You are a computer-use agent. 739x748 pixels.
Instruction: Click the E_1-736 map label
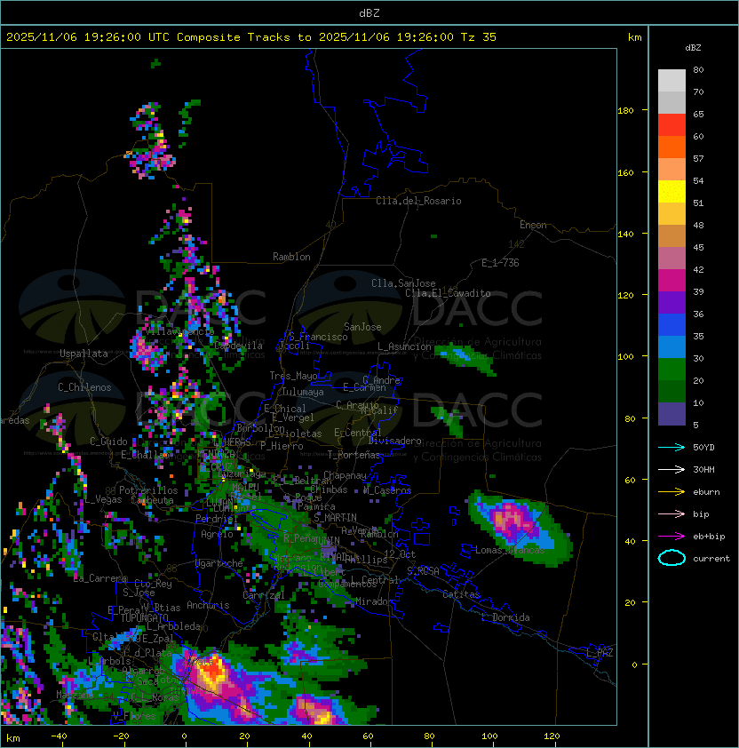point(500,263)
